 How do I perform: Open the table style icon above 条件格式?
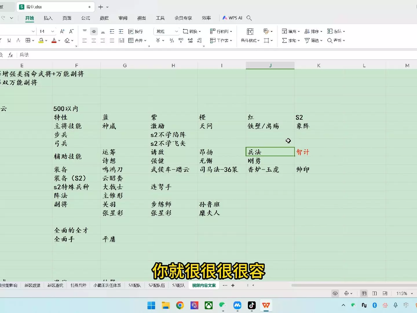[x=250, y=31]
